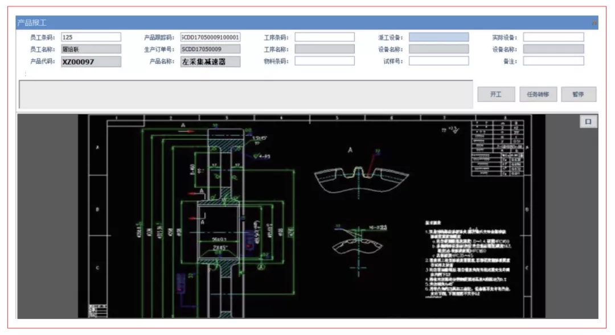The height and width of the screenshot is (335, 615).
Task: Click 设备名称 field under 实际设备
Action: (553, 49)
